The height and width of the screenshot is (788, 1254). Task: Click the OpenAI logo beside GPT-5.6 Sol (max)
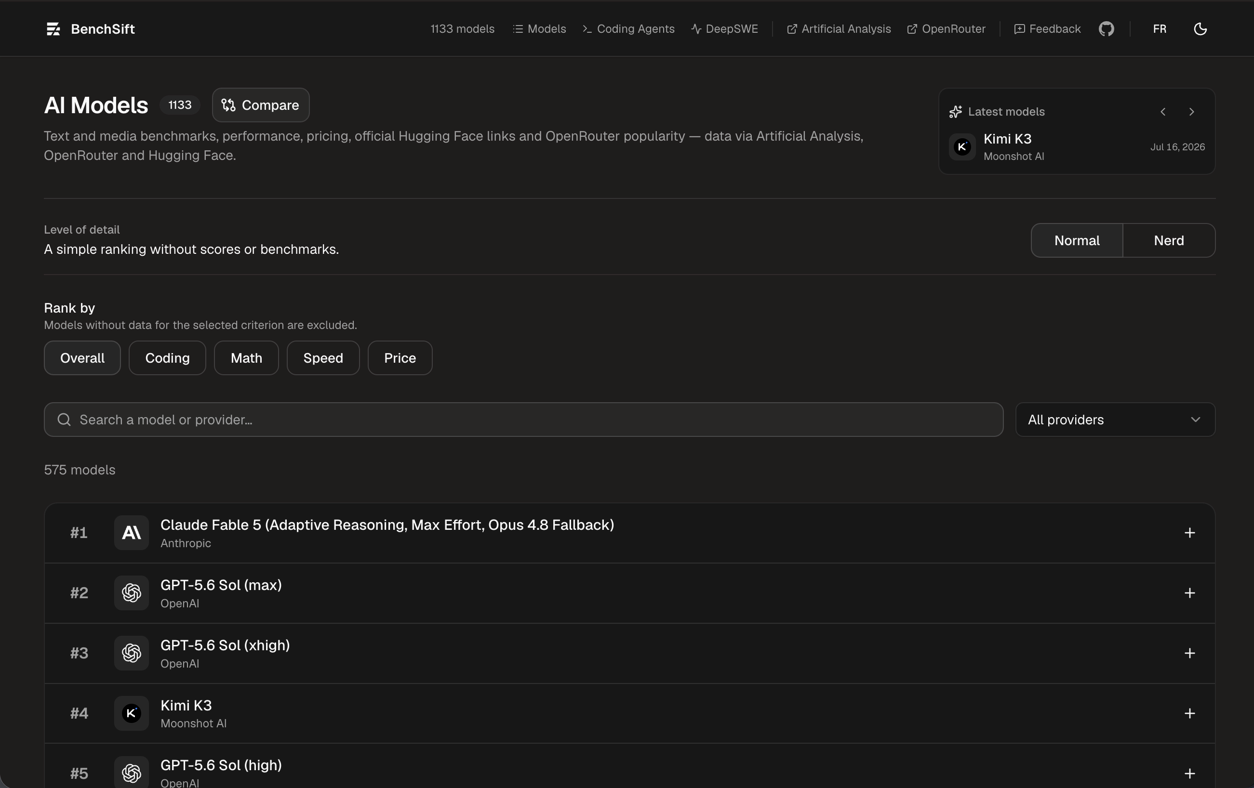click(131, 593)
